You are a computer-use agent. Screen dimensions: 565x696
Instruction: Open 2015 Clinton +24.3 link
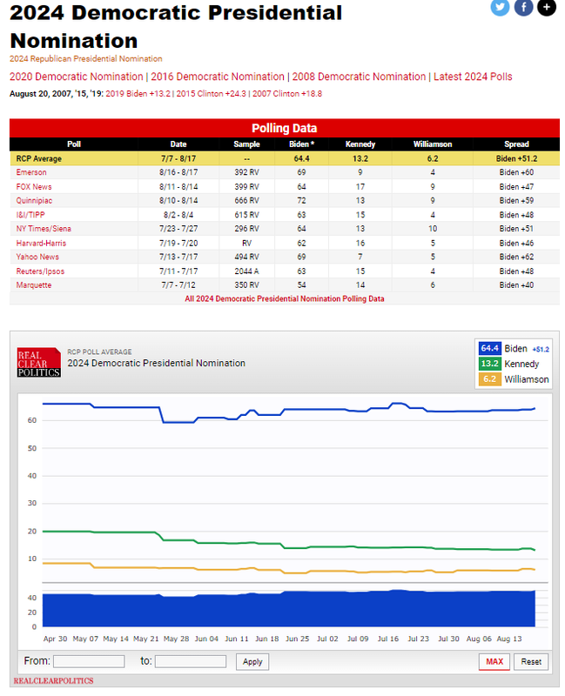click(x=211, y=94)
